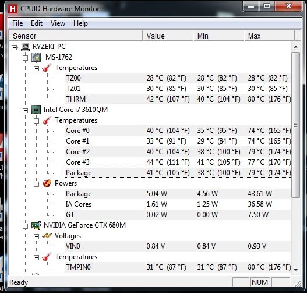The image size is (307, 293).
Task: Click the thermometer icon under NVIDIA GeForce
Action: 47,257
